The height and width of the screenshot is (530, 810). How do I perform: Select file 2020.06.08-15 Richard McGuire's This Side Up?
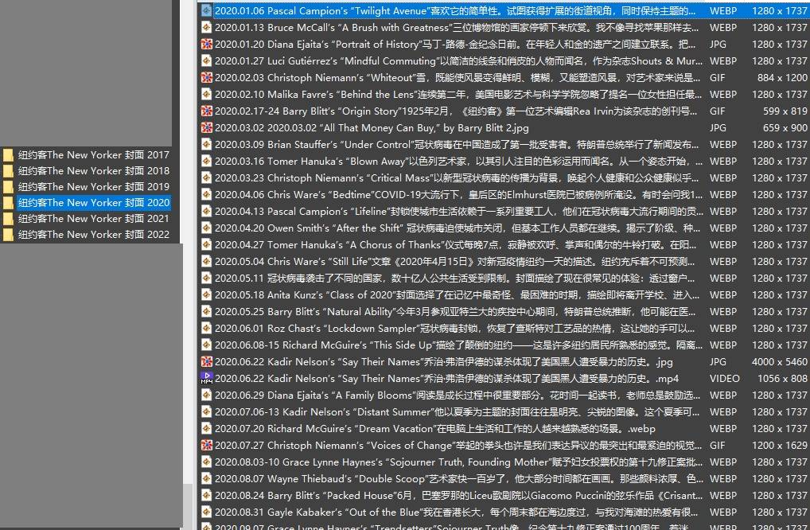click(x=458, y=345)
